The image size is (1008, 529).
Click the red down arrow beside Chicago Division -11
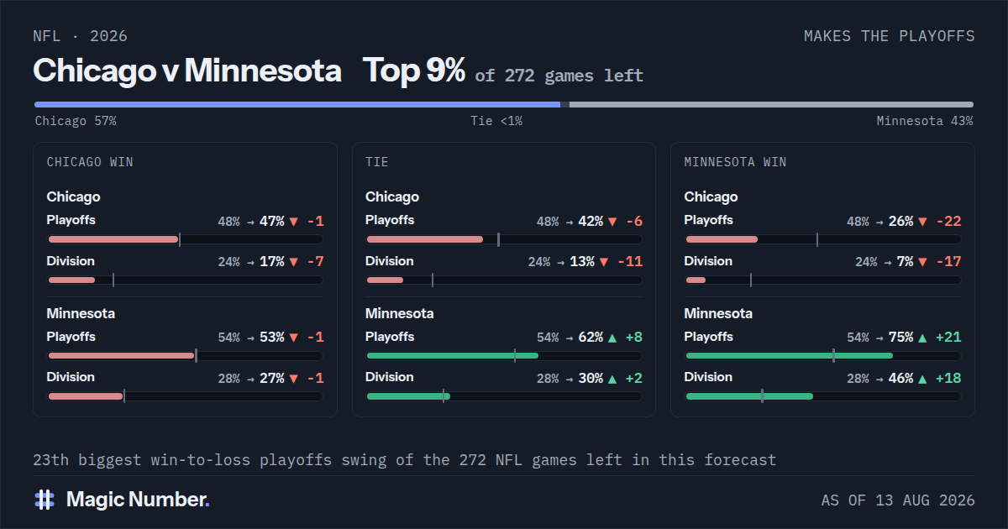click(605, 262)
